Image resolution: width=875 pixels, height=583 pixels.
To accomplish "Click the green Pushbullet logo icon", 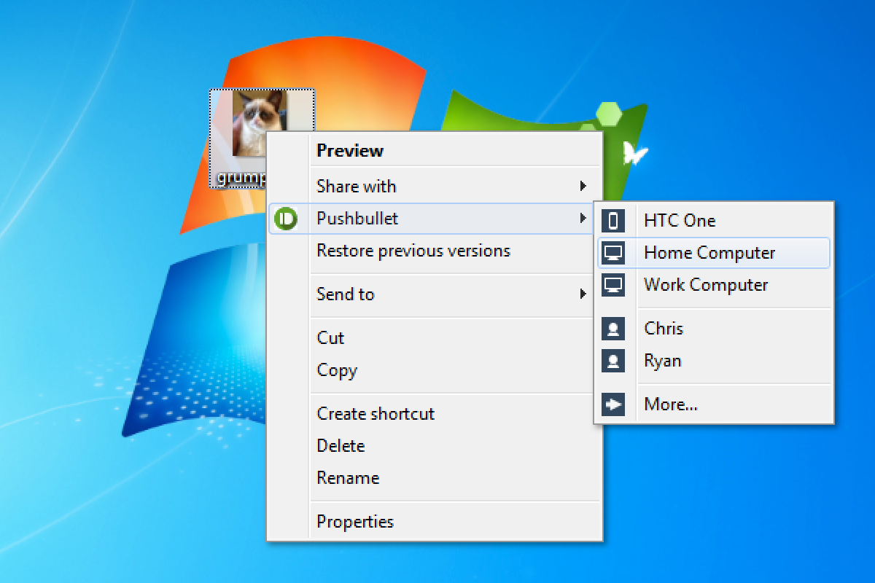I will (x=286, y=218).
